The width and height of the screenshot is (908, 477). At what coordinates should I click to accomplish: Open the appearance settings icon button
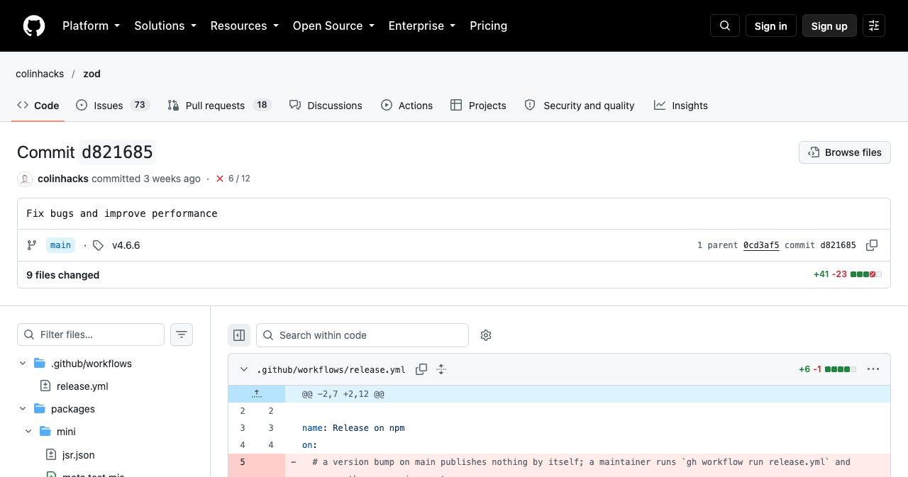(x=874, y=26)
